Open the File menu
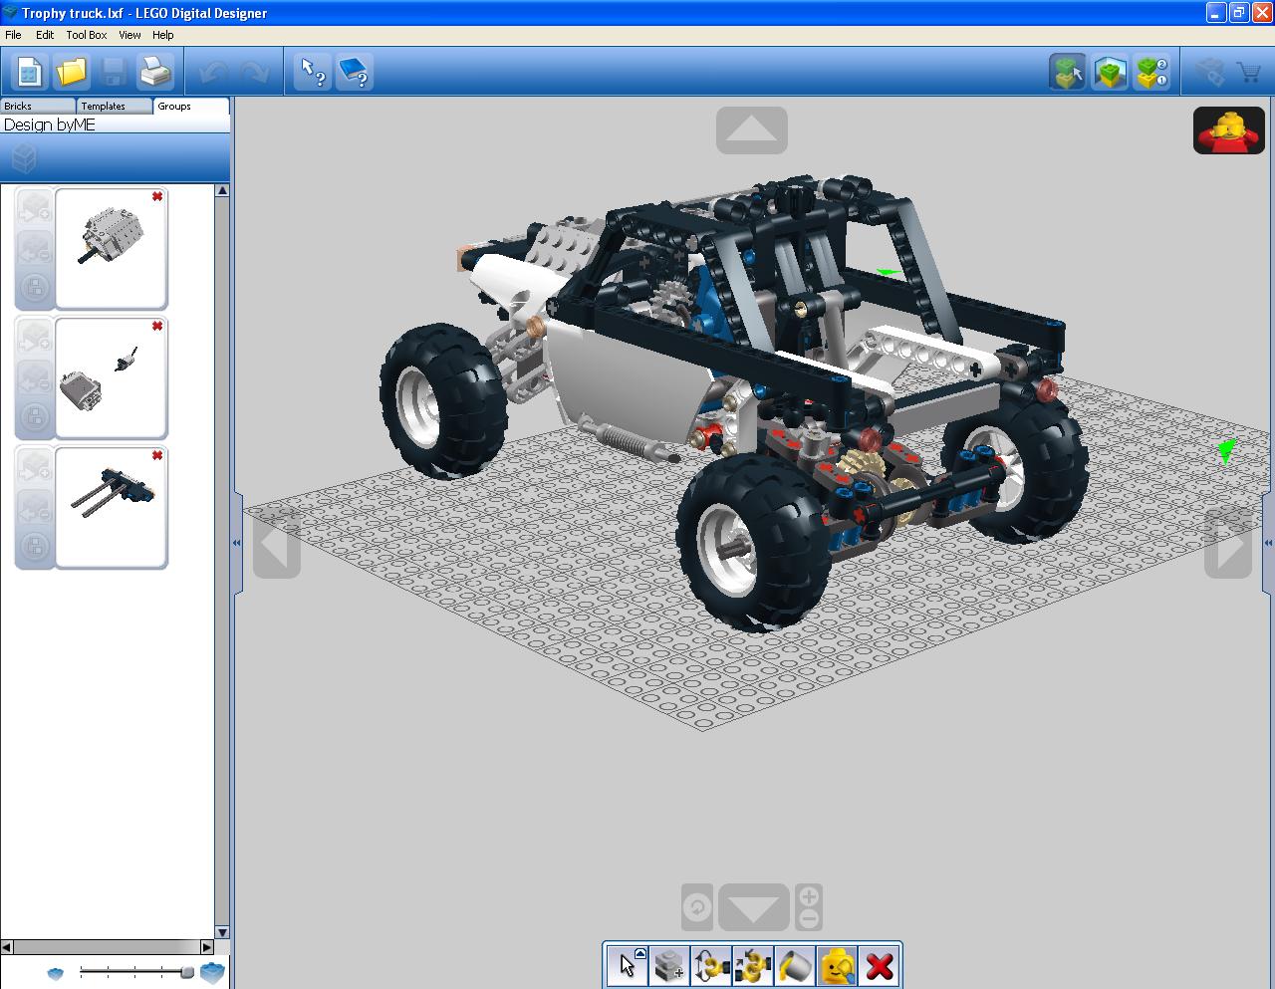1275x989 pixels. click(13, 35)
